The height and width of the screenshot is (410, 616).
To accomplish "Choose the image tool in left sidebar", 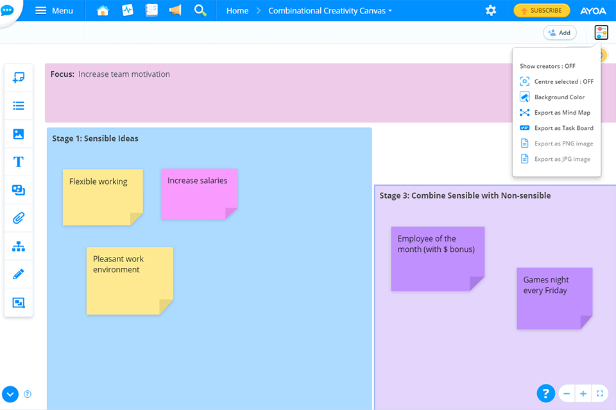I will pyautogui.click(x=19, y=134).
